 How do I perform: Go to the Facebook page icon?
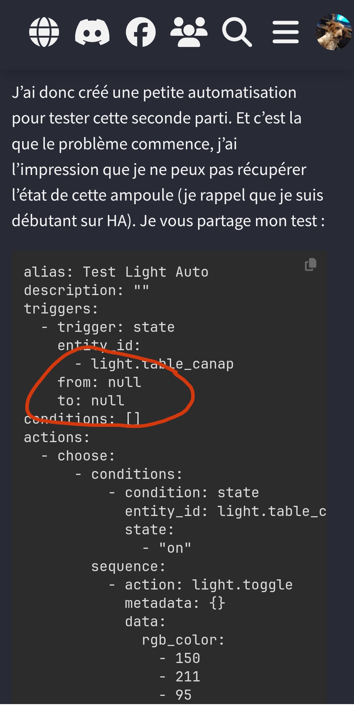[141, 32]
